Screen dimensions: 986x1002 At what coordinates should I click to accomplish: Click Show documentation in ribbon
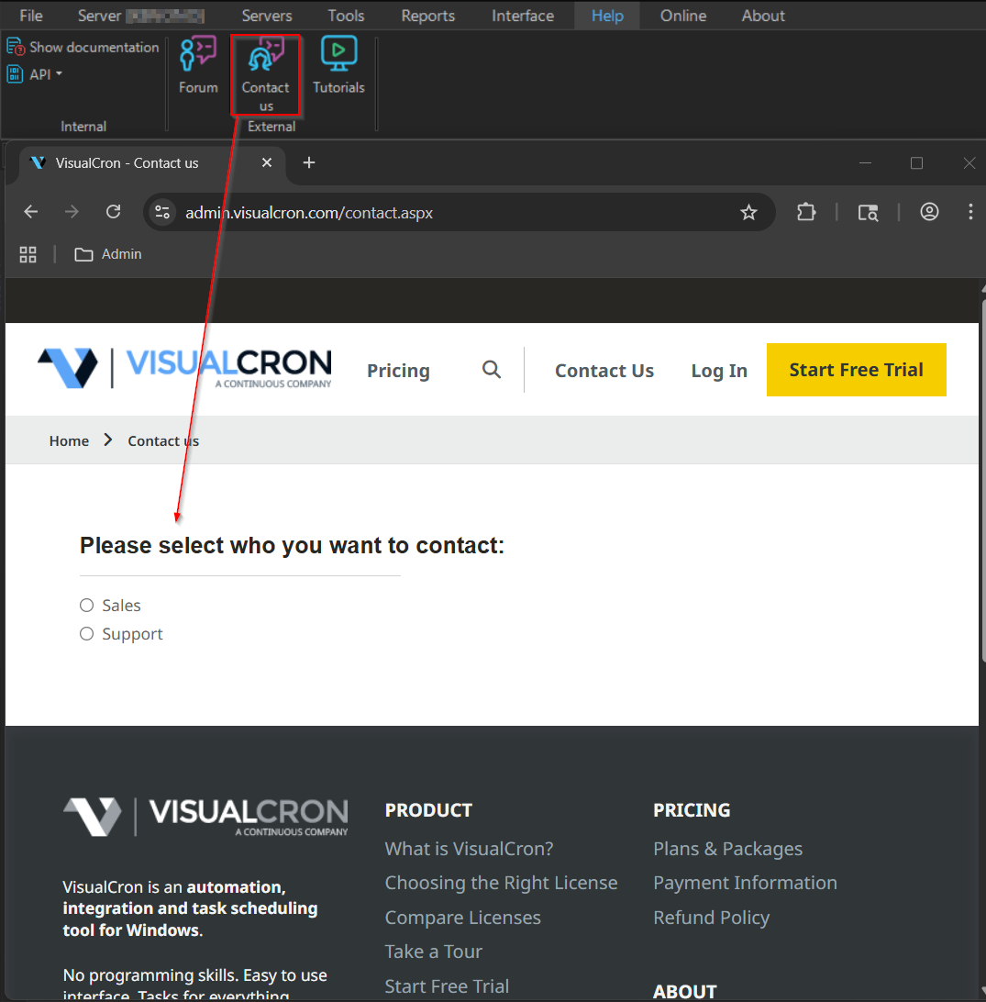click(x=84, y=47)
